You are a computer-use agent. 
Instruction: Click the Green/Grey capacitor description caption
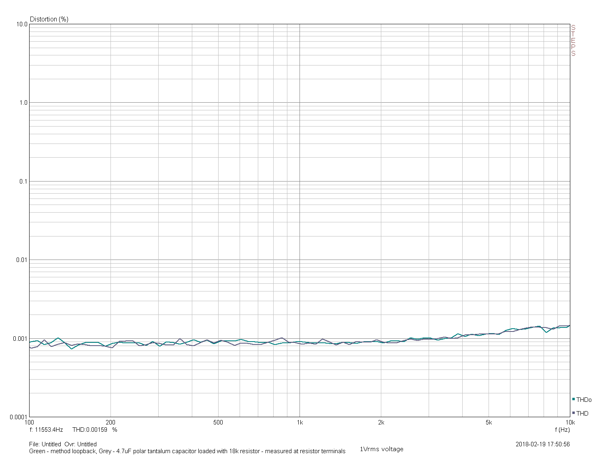coord(187,451)
